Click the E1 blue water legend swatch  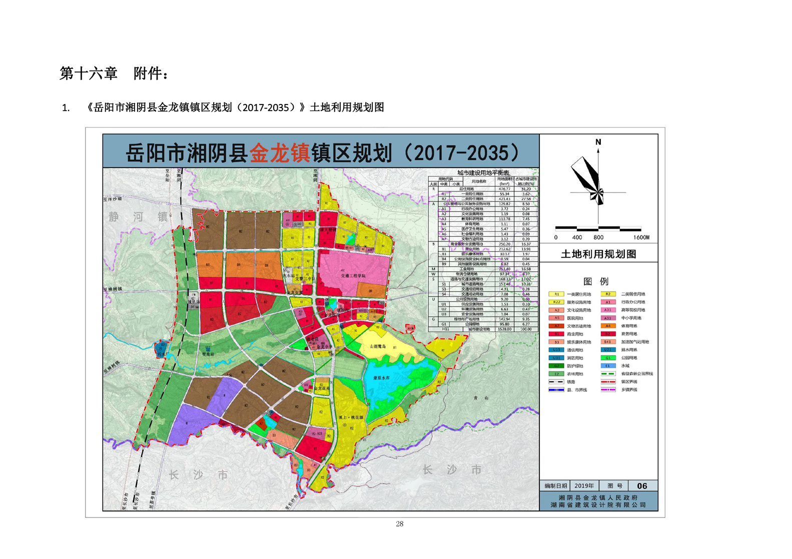(x=607, y=366)
